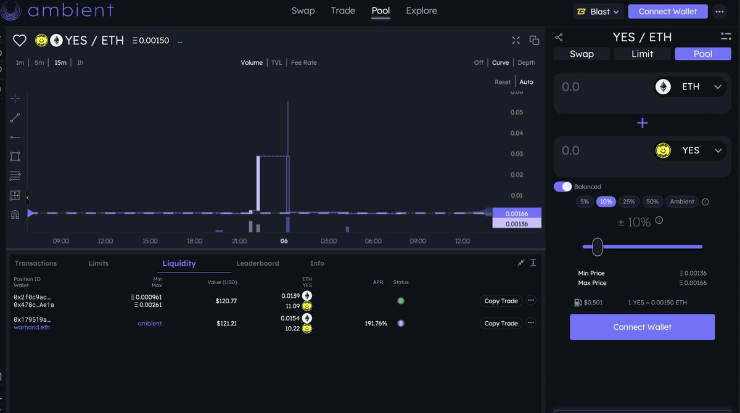Screen dimensions: 740x413
Task: Open info icon next to ± 10%
Action: [x=659, y=220]
